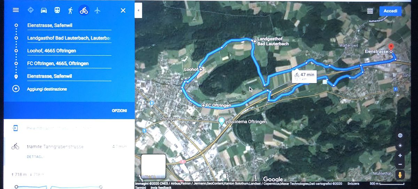Edit the Loohof, 4665 Oftringen field
The image size is (418, 189).
pos(69,51)
